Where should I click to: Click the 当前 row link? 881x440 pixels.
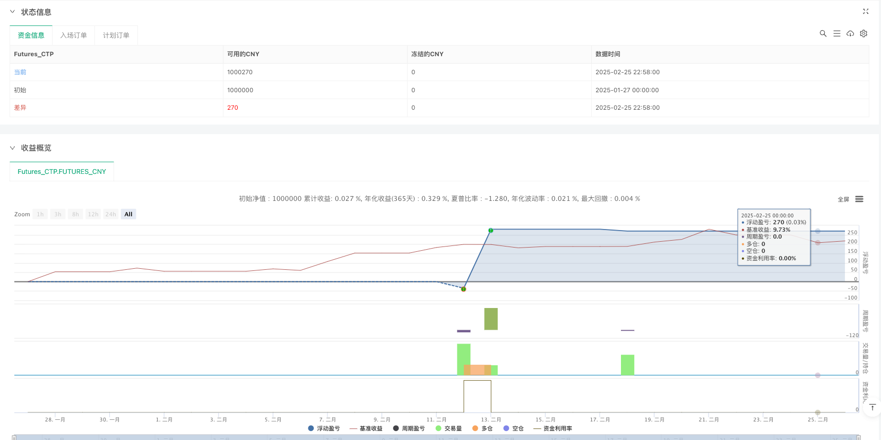tap(20, 72)
